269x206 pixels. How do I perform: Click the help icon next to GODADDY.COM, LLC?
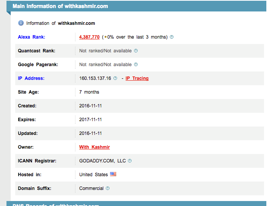130,161
